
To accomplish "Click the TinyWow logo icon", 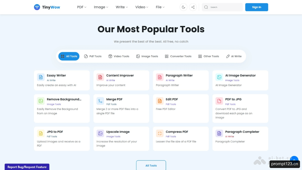I will 37,7.
